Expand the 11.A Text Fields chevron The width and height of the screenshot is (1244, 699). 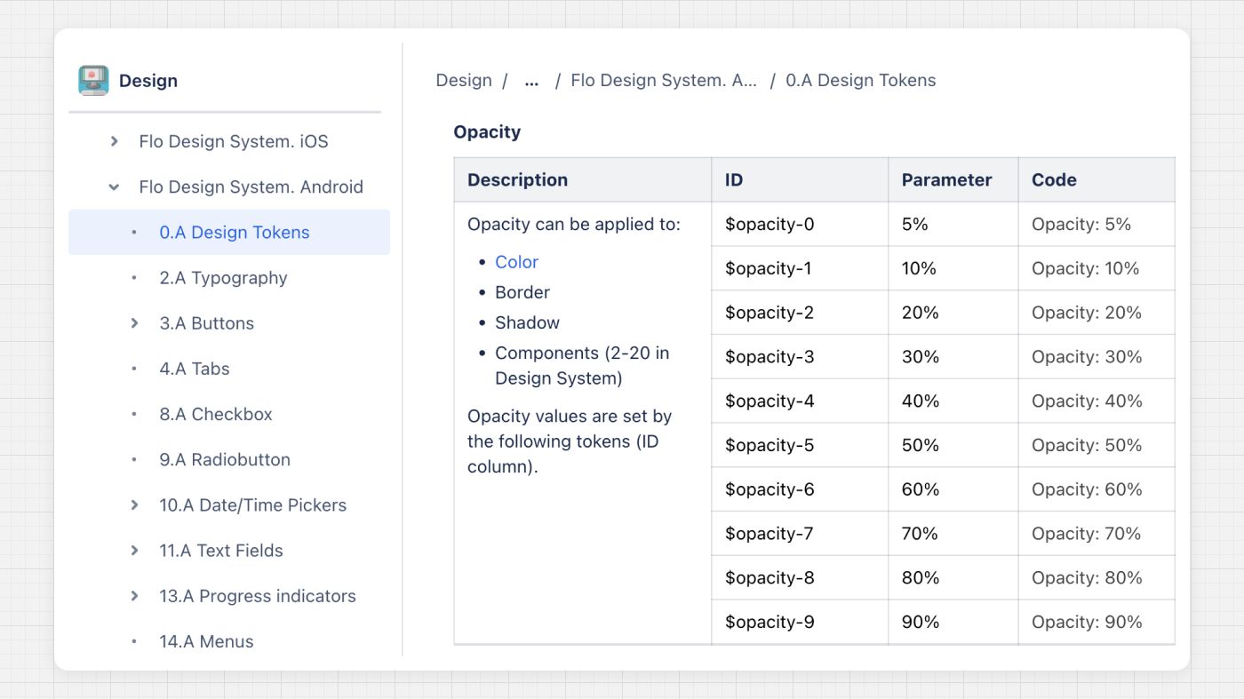[135, 551]
